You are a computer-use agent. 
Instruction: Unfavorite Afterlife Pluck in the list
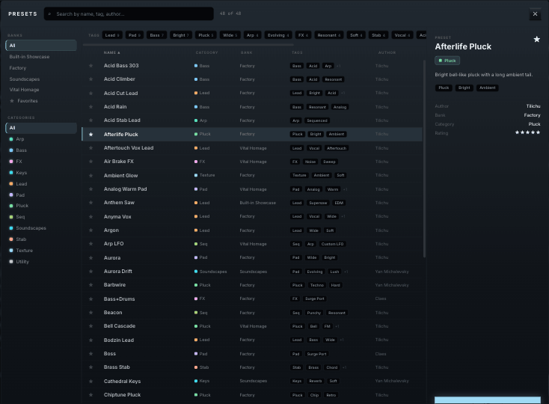(x=91, y=135)
